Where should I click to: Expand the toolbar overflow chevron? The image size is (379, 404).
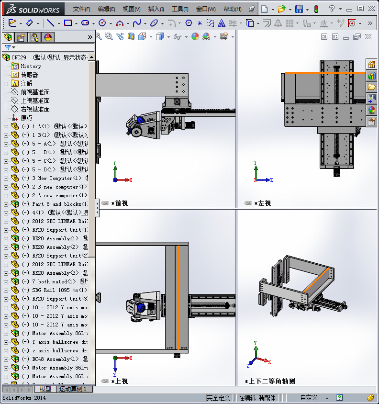tap(370, 23)
